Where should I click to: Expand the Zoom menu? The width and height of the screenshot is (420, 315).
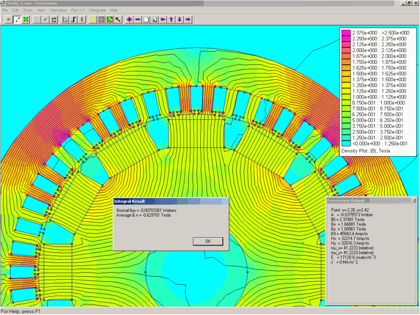pyautogui.click(x=28, y=10)
